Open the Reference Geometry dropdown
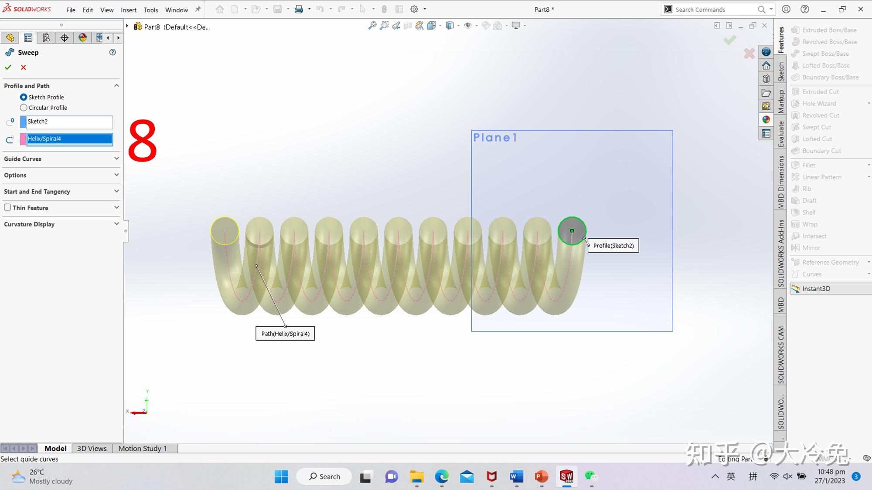Screen dimensions: 872x490 (x=829, y=262)
